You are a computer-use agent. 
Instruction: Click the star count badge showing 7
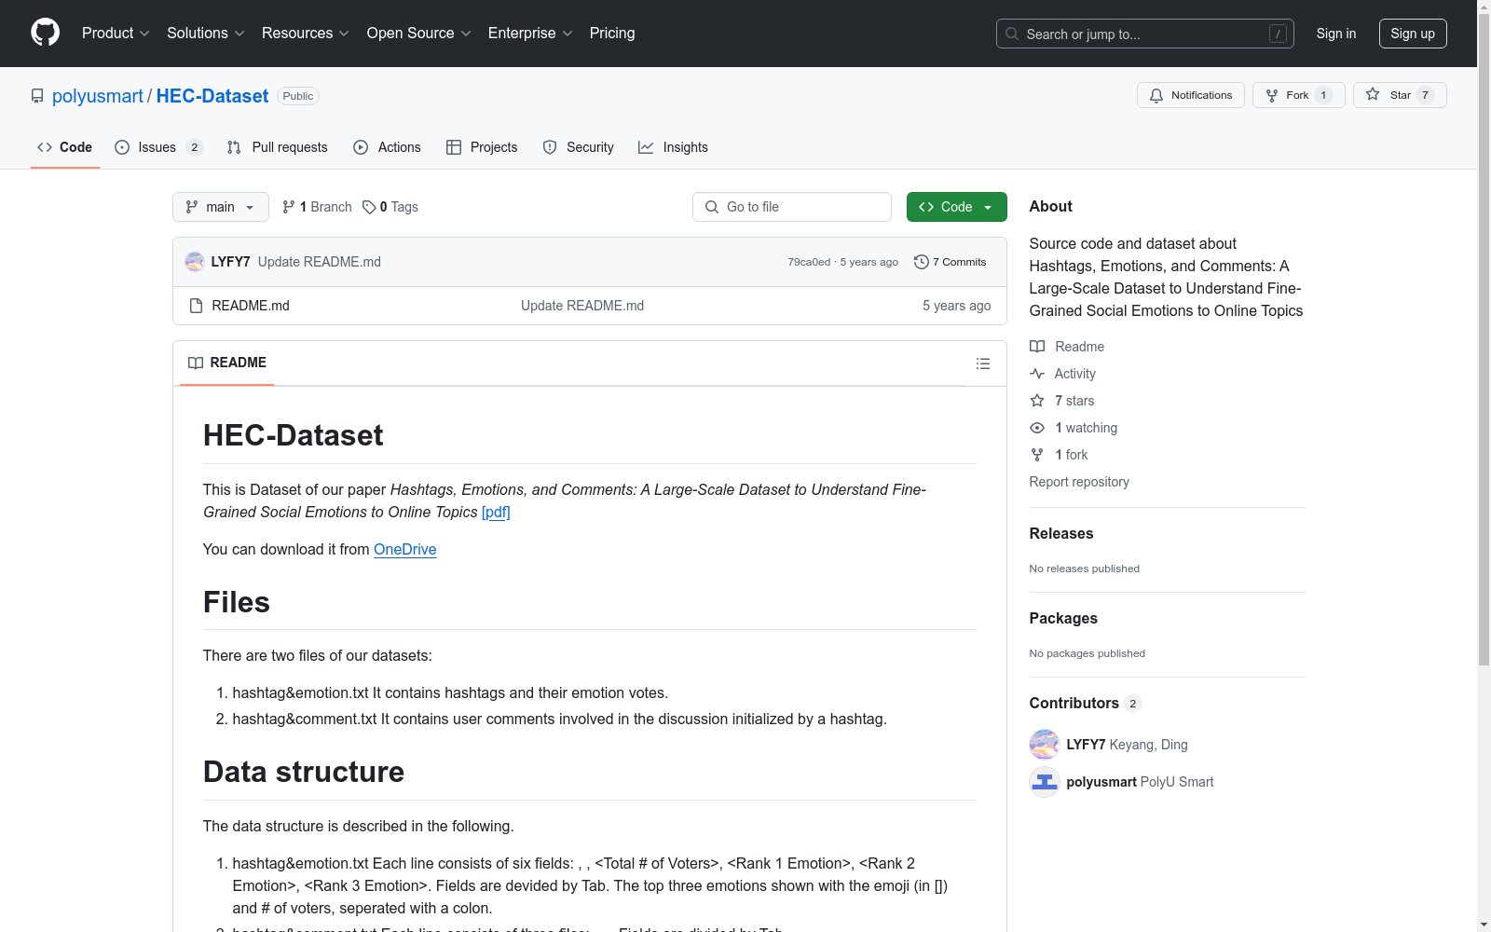[x=1425, y=95]
